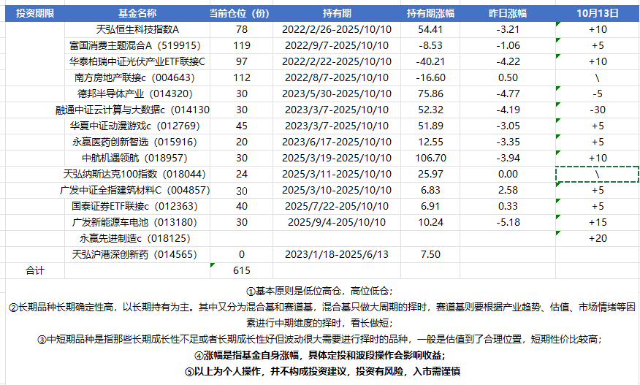640x385 pixels.
Task: Select yesterday change value -4.77
Action: point(508,94)
